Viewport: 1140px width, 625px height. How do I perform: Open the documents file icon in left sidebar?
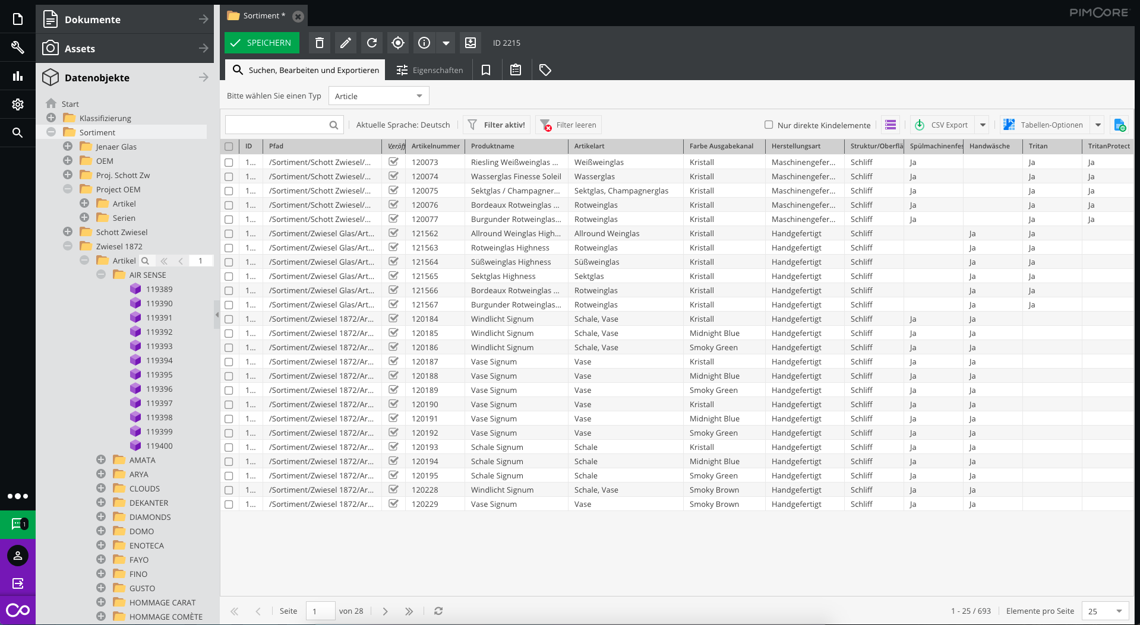[x=18, y=19]
